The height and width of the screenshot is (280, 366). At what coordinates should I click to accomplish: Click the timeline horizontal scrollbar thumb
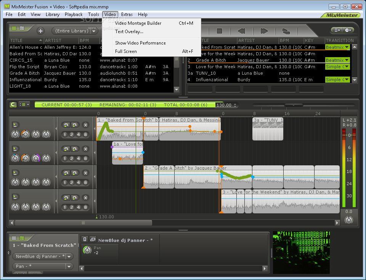(83, 223)
